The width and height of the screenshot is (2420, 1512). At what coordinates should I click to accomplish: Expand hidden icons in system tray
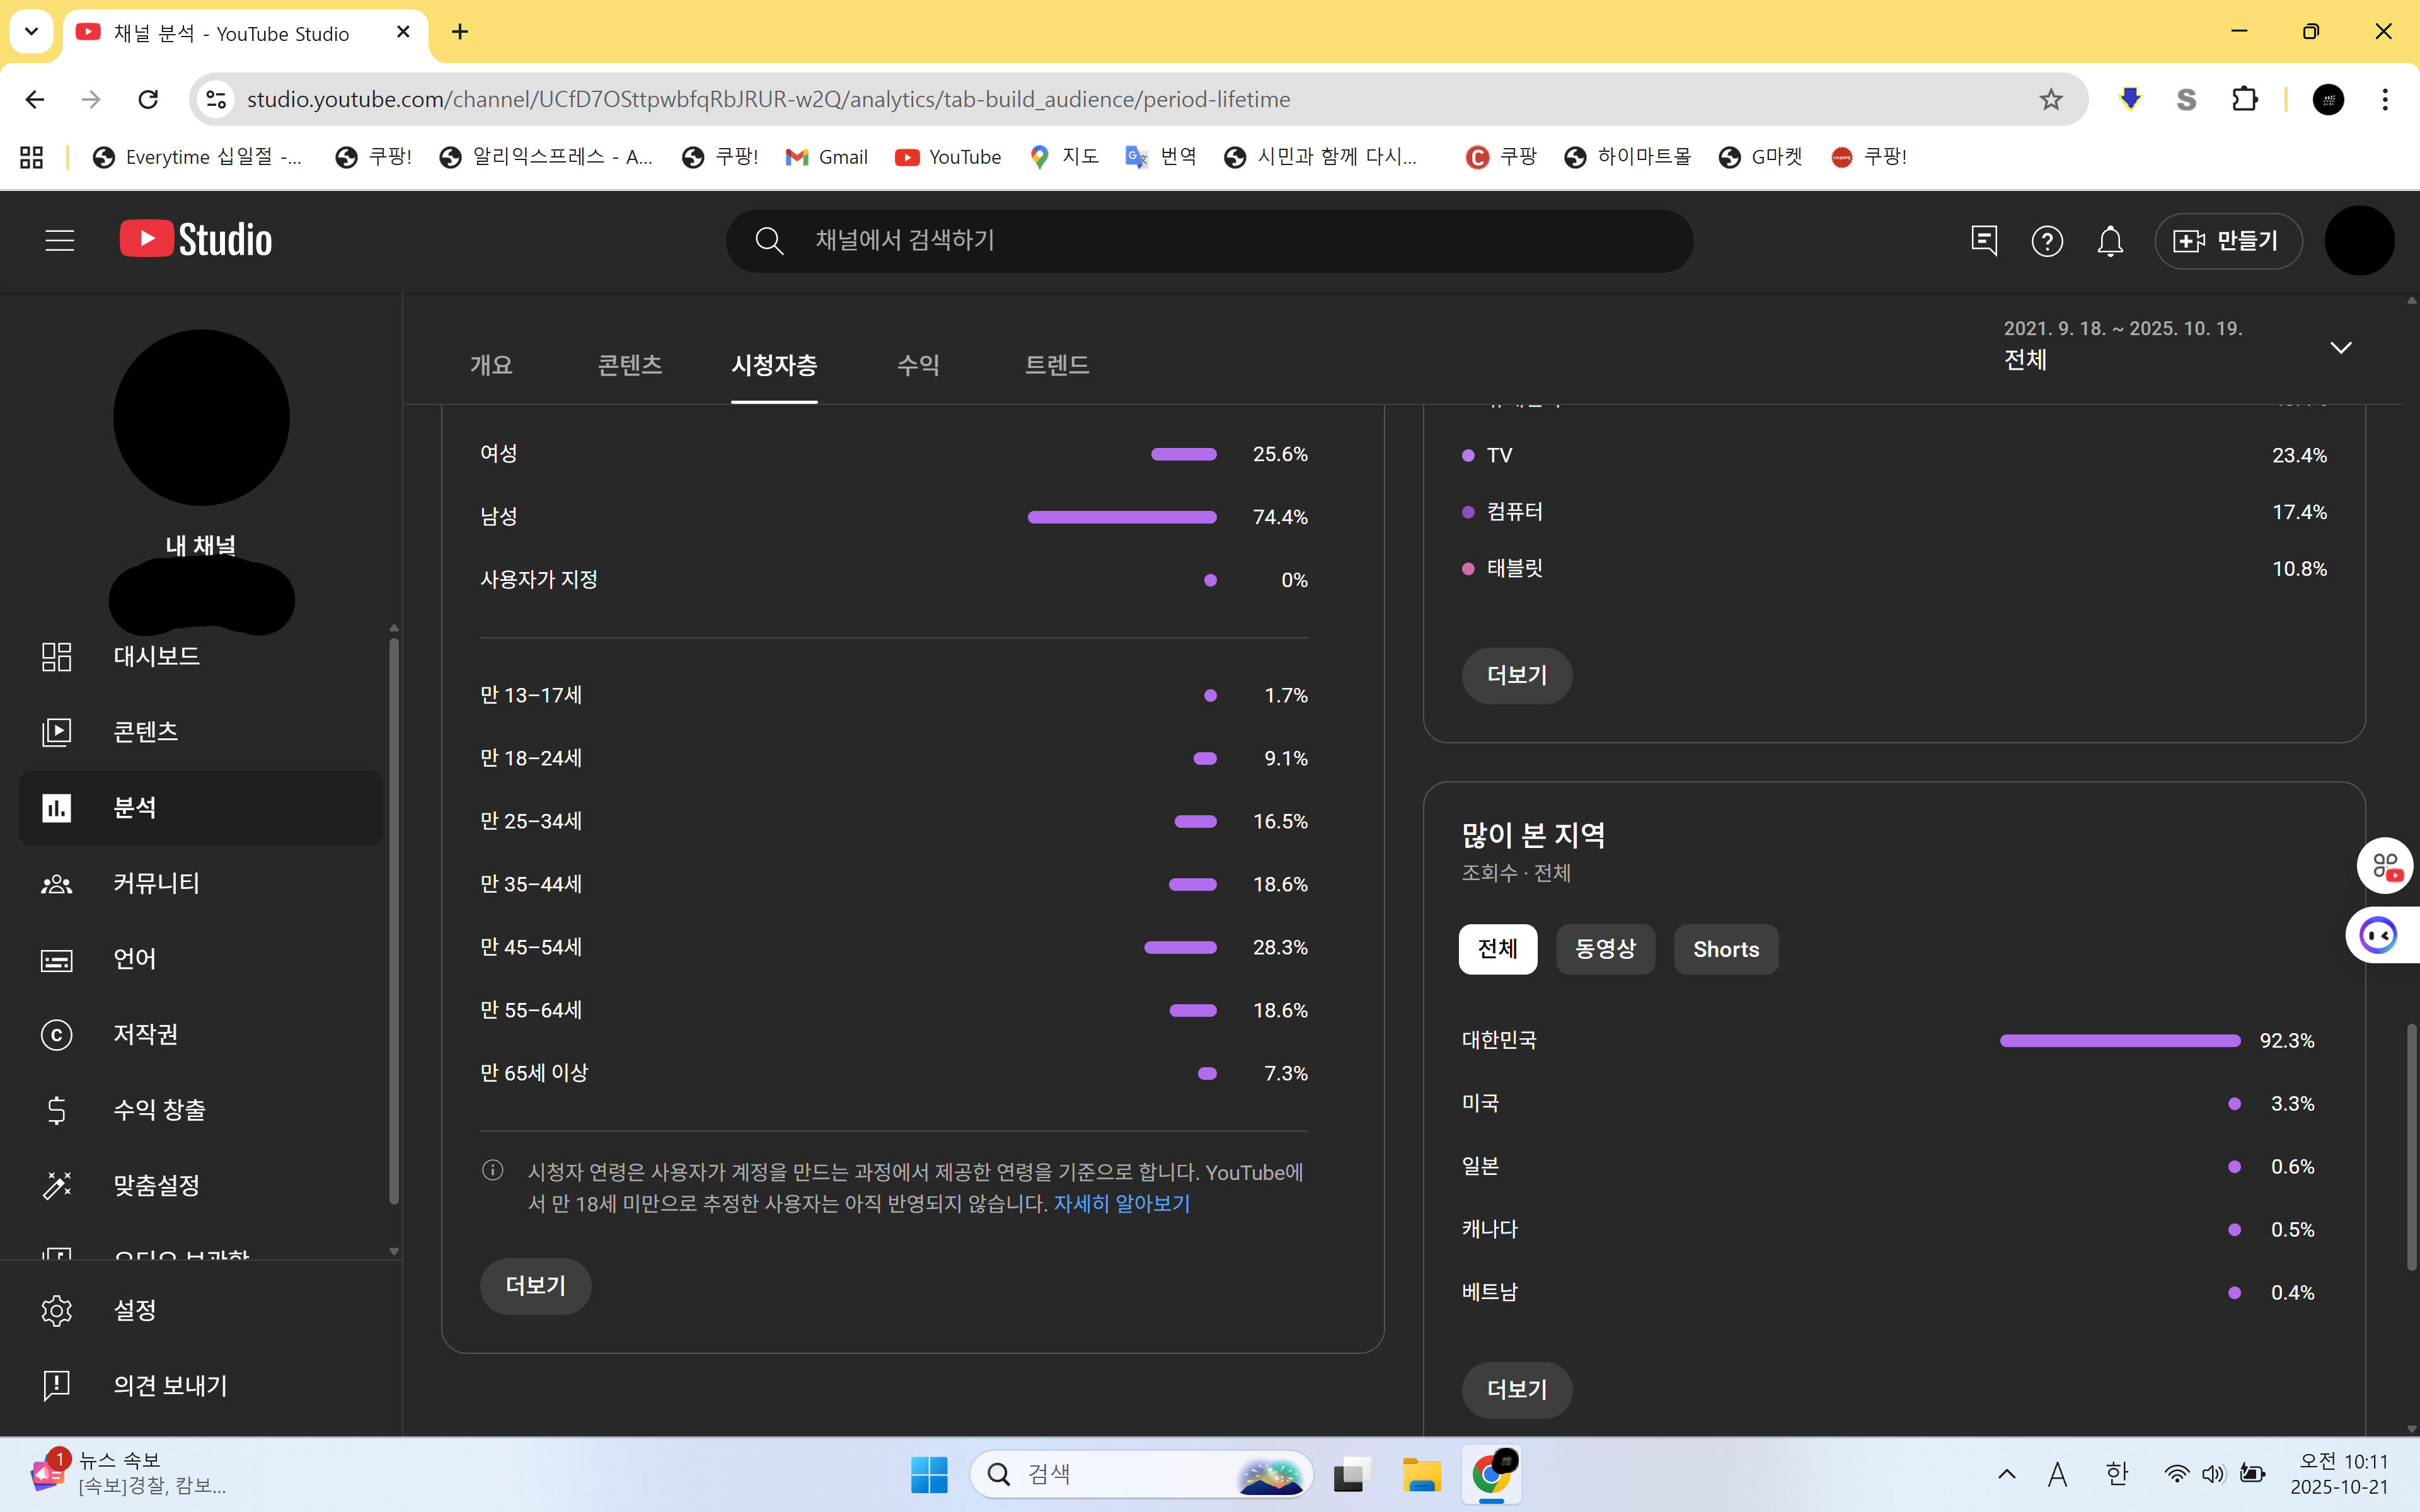click(2007, 1474)
